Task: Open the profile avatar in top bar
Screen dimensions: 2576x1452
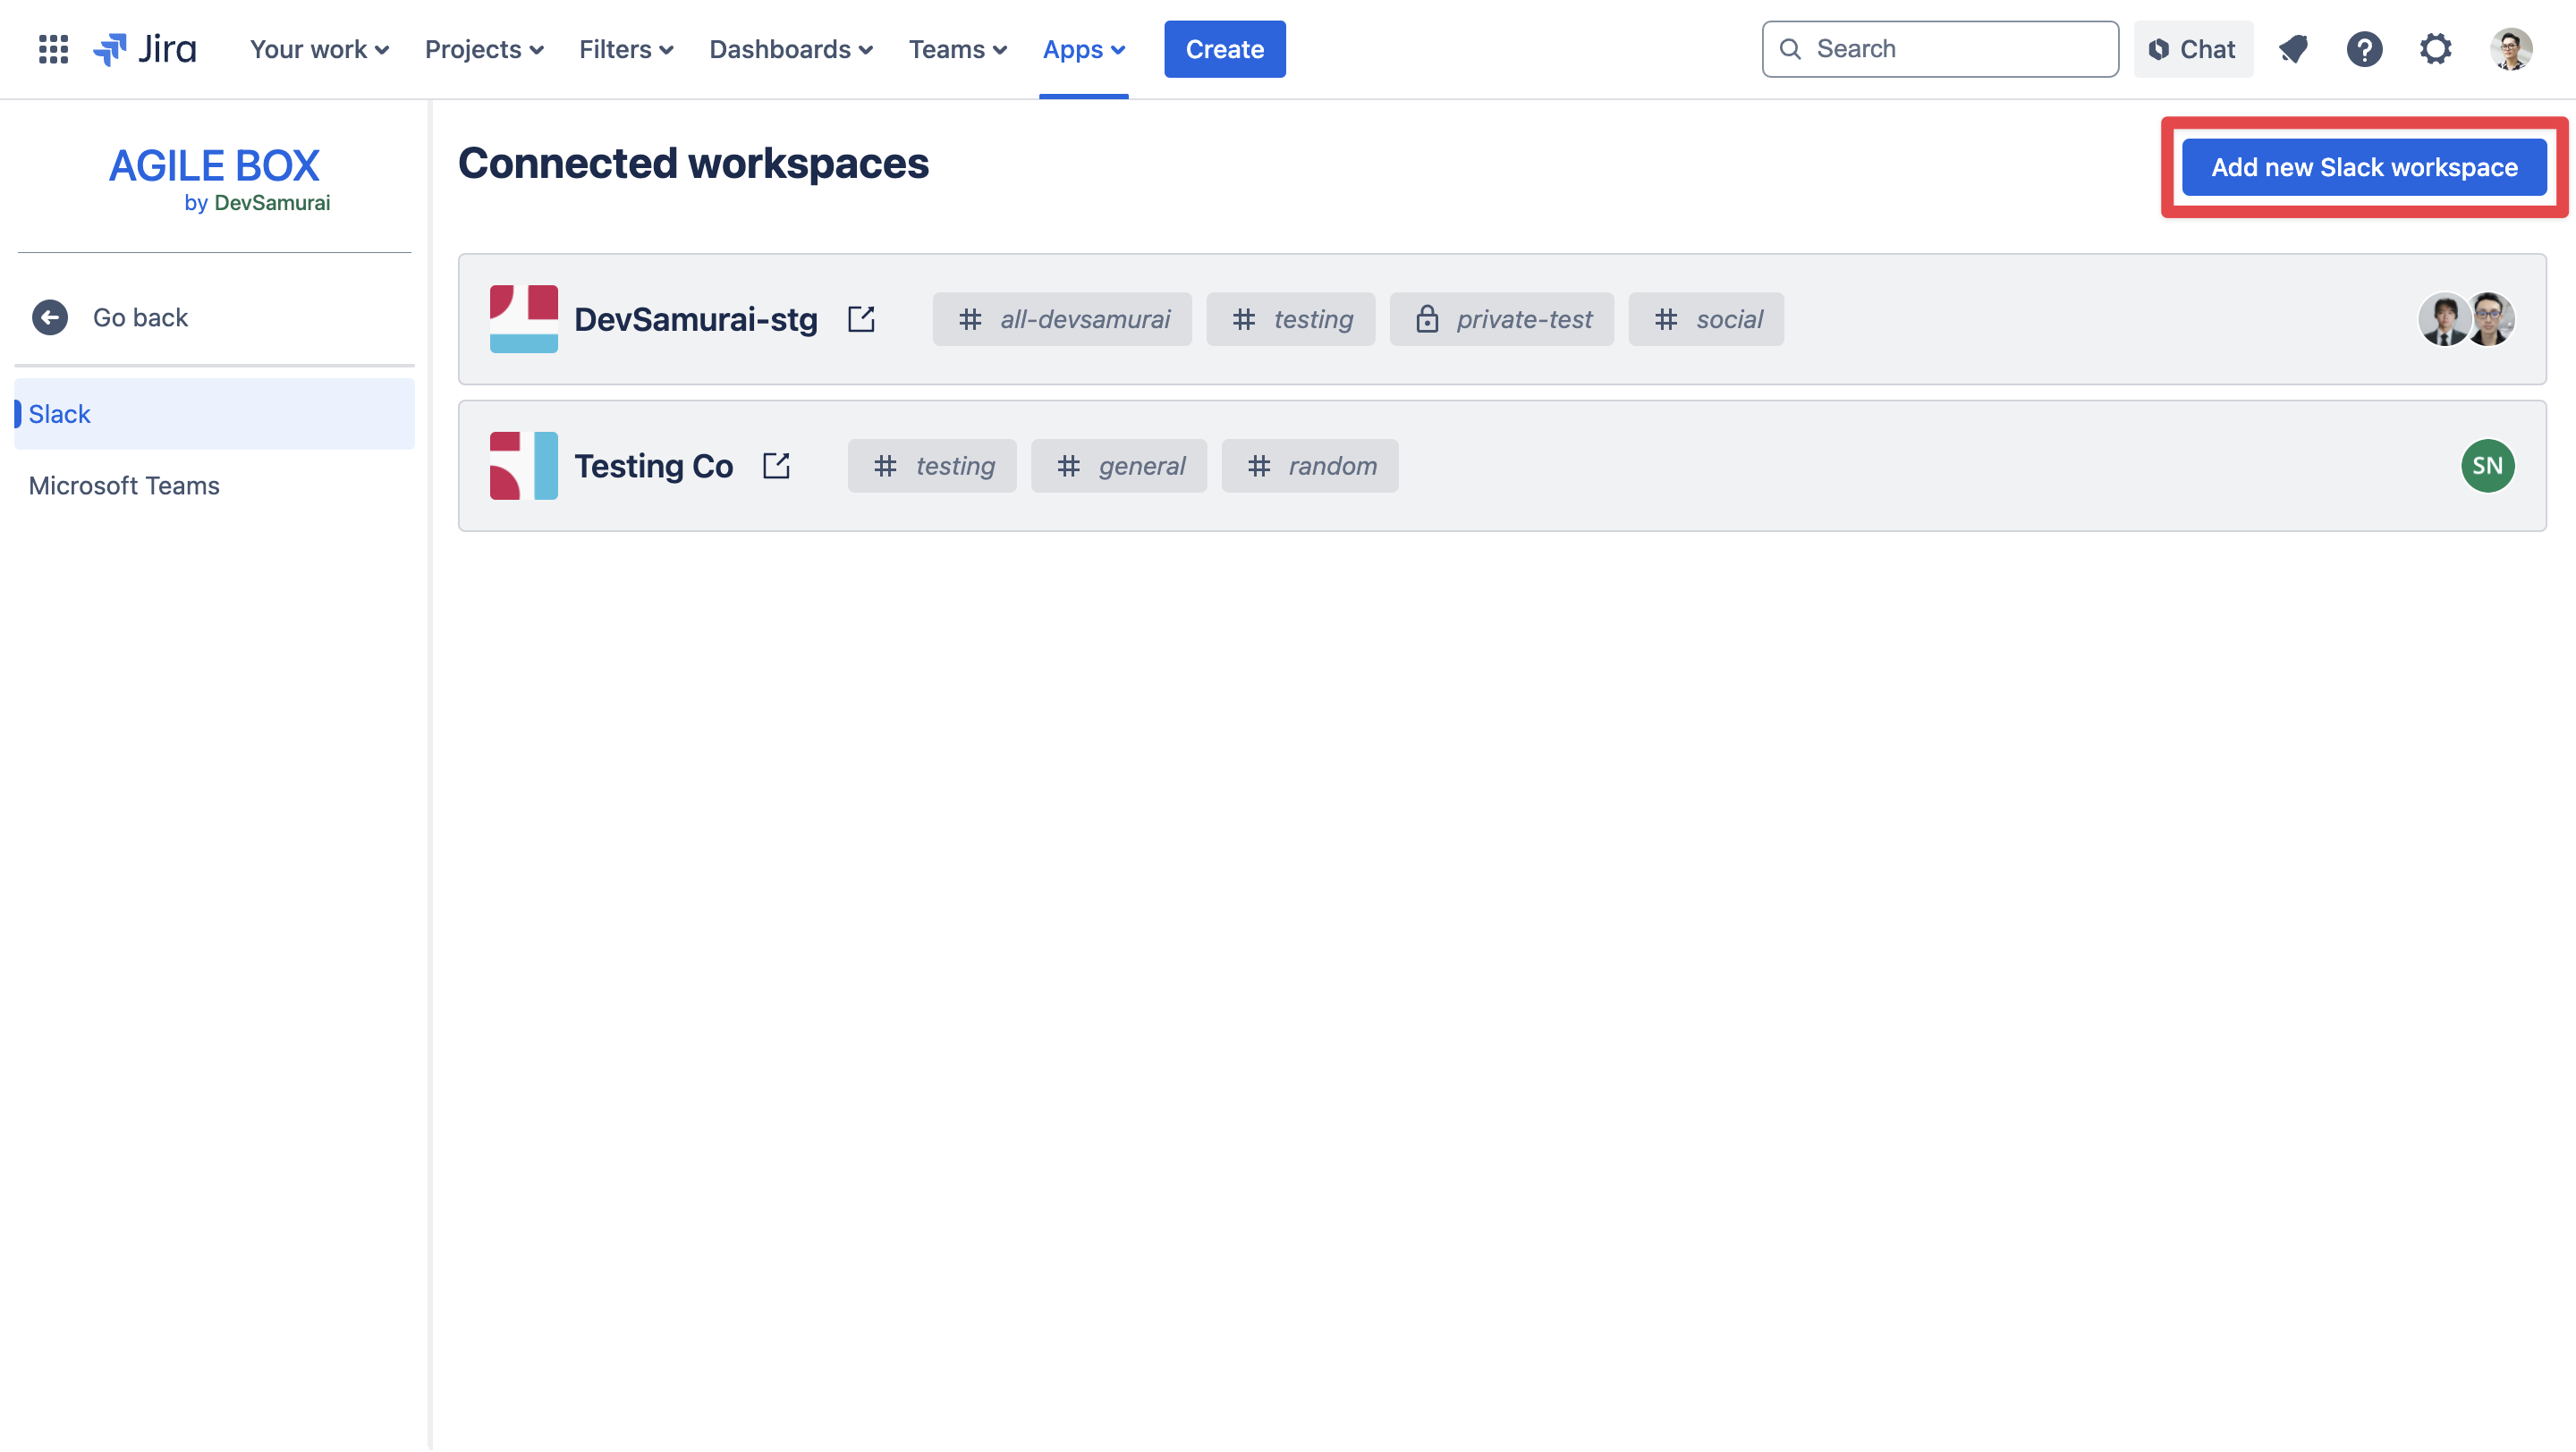Action: (x=2510, y=49)
